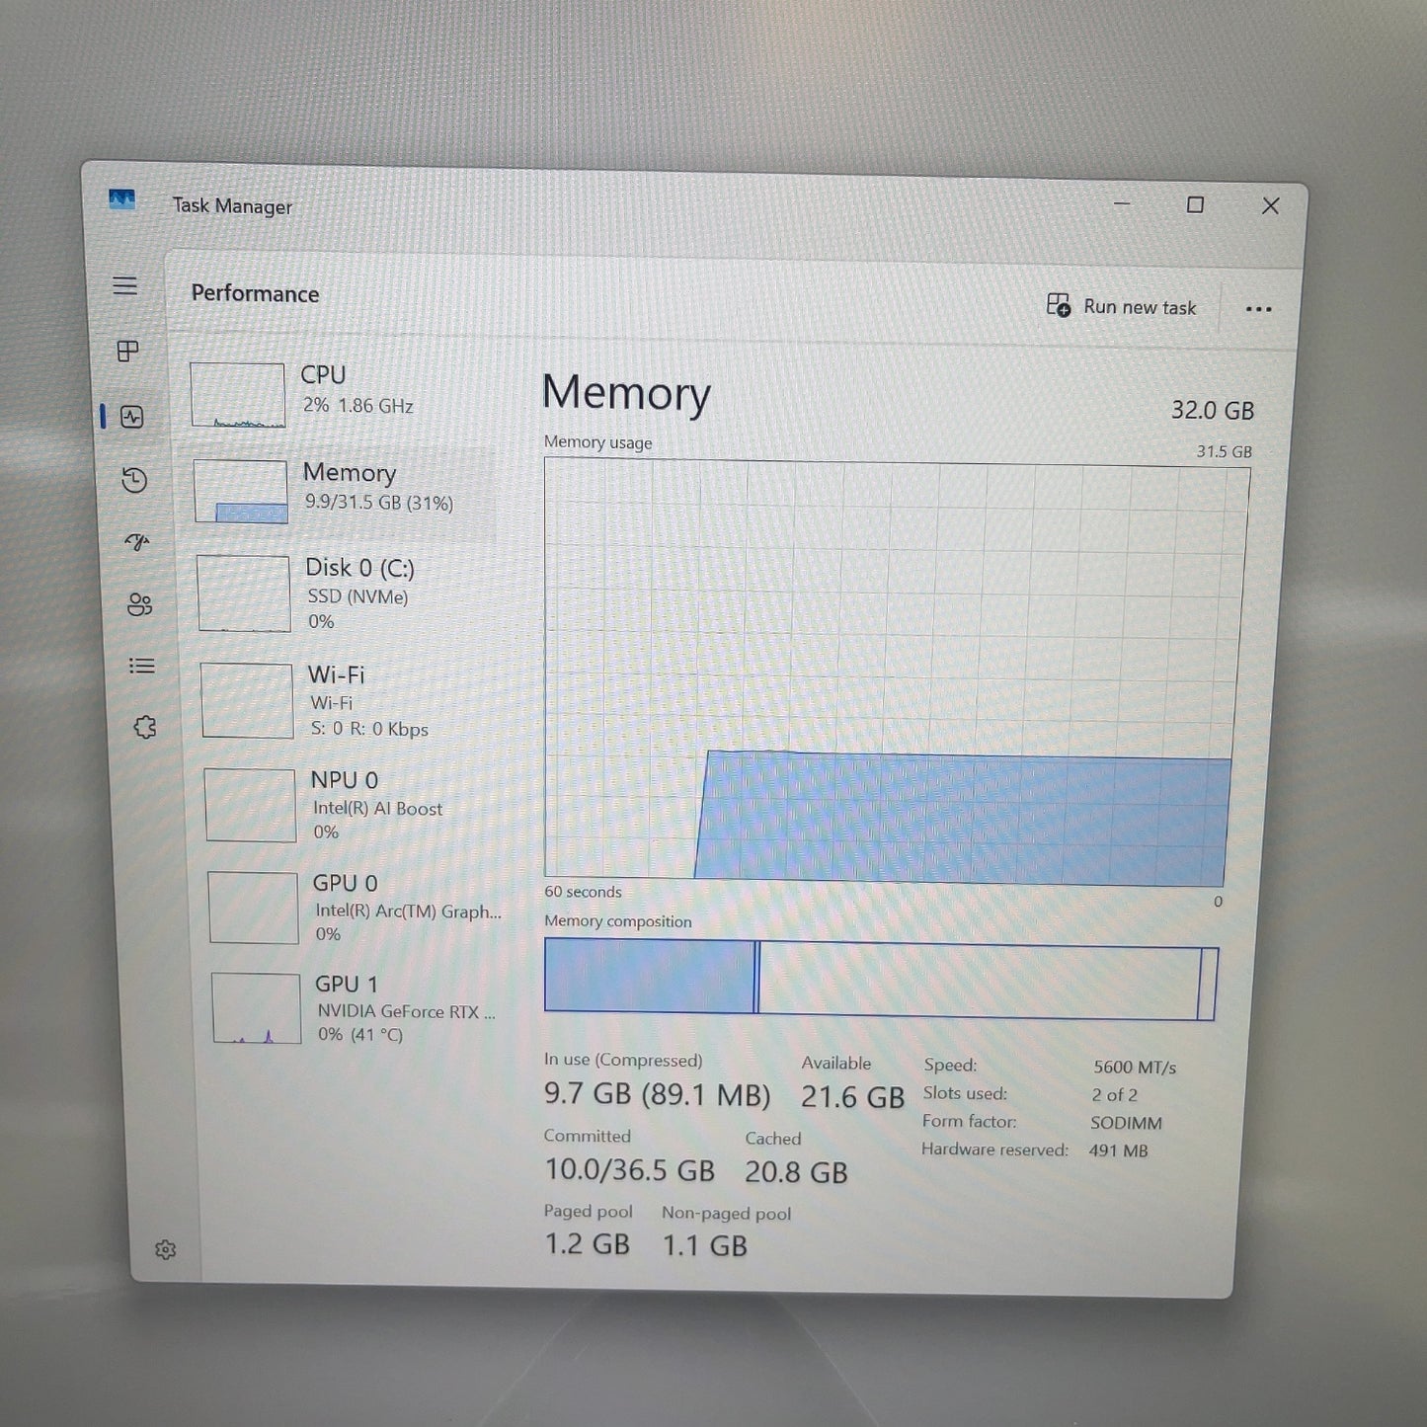Select the Details section icon
This screenshot has width=1427, height=1427.
click(x=141, y=667)
